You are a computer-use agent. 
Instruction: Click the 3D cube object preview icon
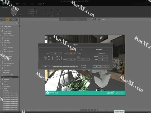pos(14,12)
